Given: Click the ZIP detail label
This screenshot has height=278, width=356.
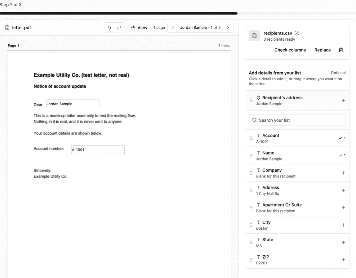Looking at the screenshot, I should 266,257.
